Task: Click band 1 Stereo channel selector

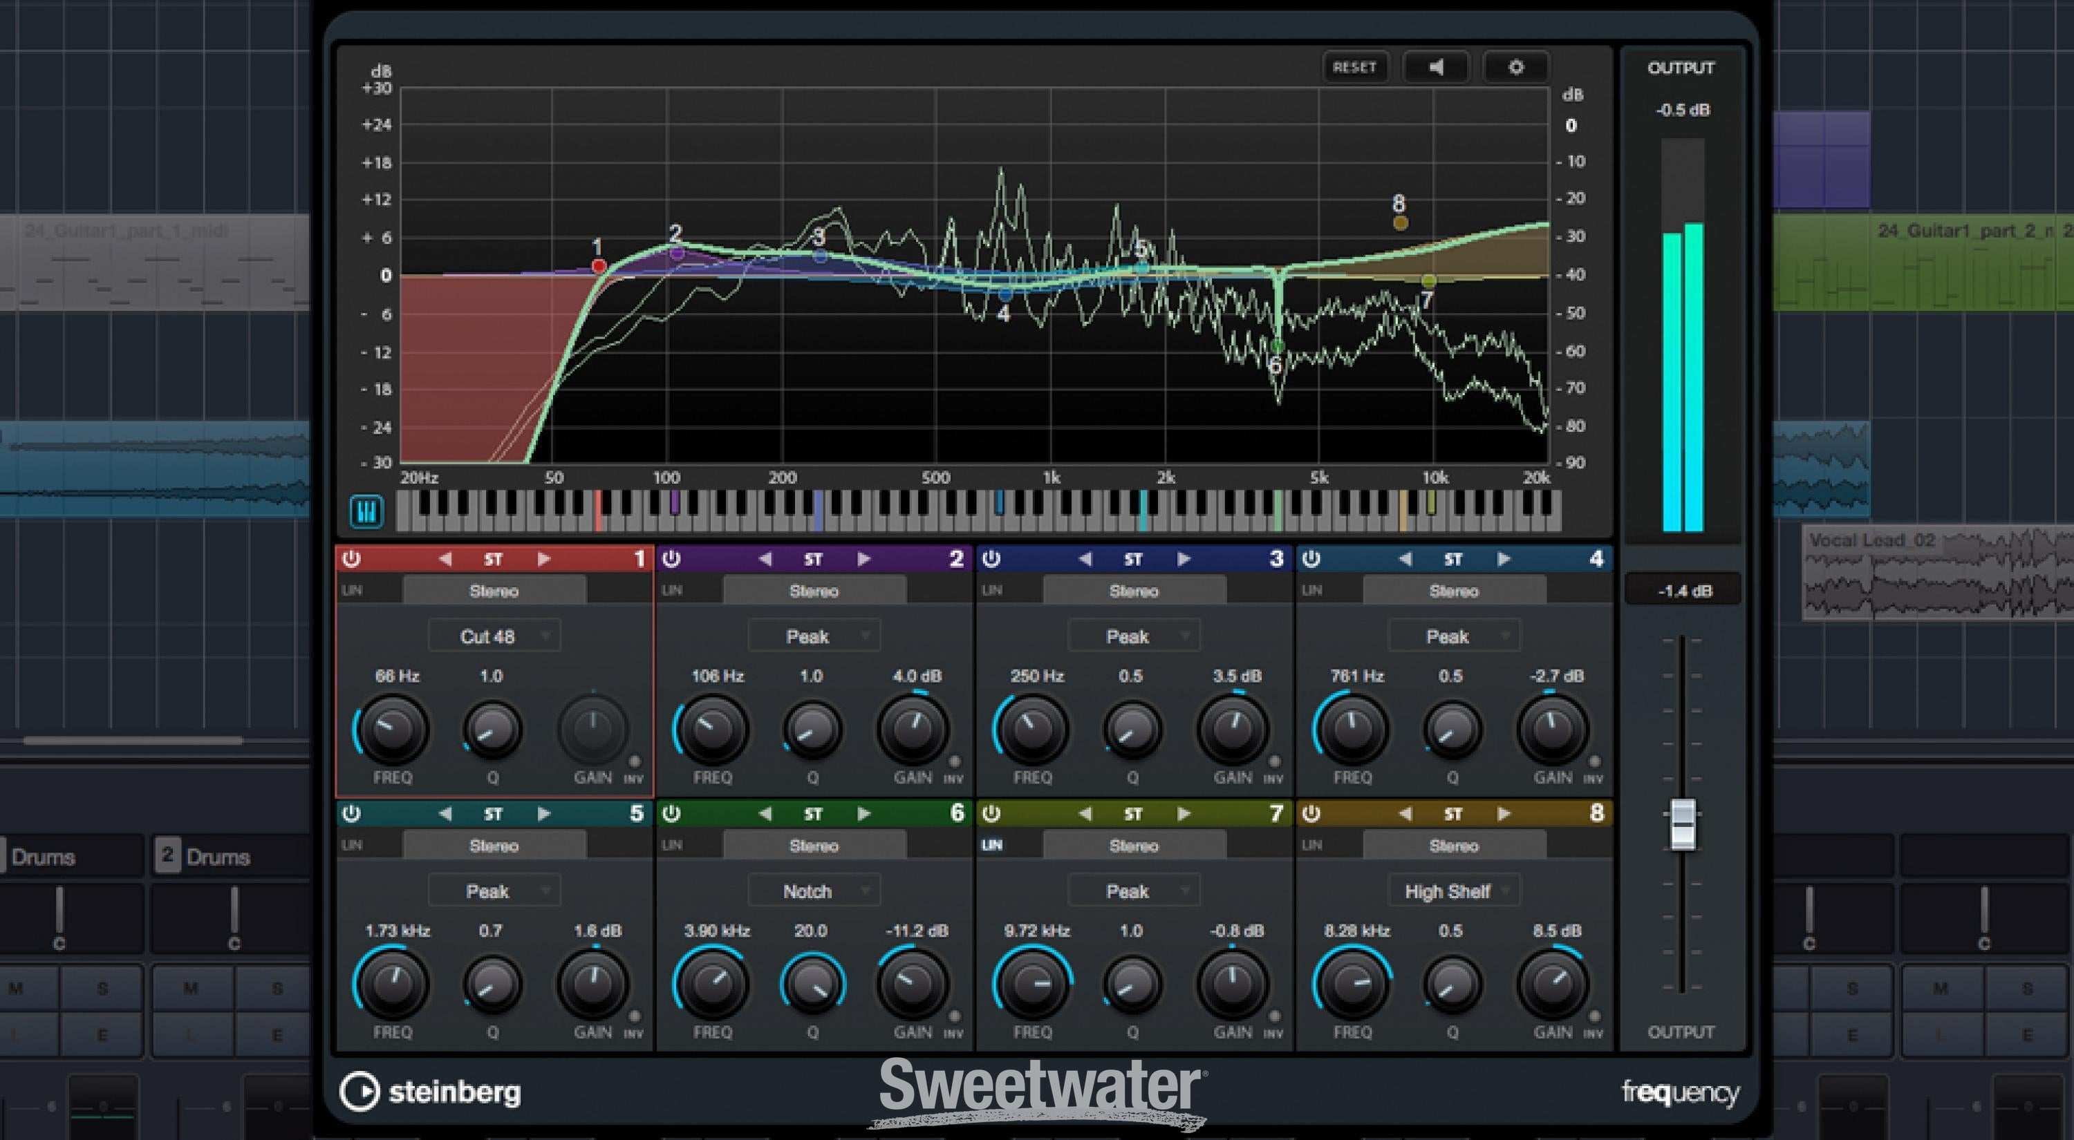Action: (x=494, y=591)
